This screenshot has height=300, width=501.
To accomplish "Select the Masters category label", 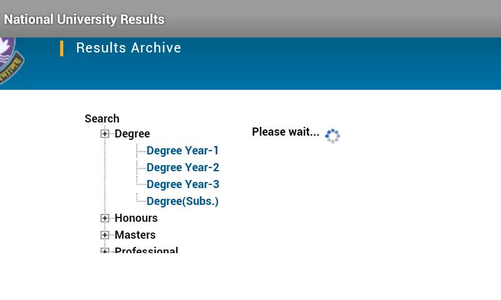I will click(x=135, y=235).
